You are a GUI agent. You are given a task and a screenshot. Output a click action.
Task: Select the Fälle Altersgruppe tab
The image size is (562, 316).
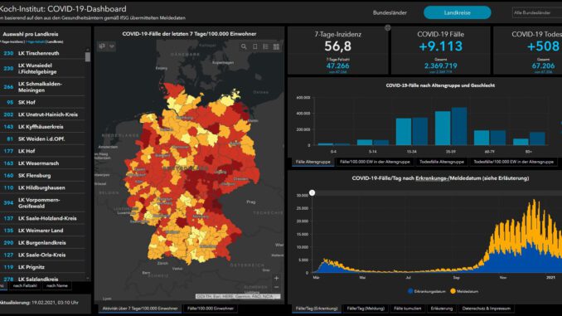tap(312, 162)
